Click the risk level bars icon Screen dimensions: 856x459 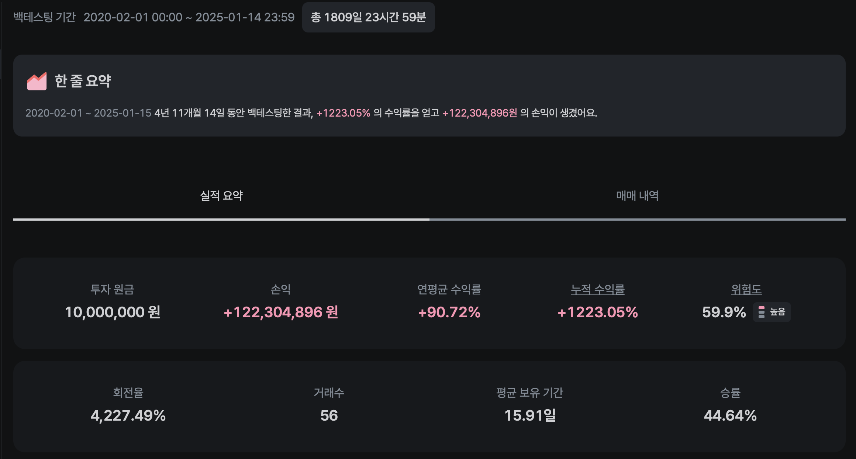pos(761,312)
